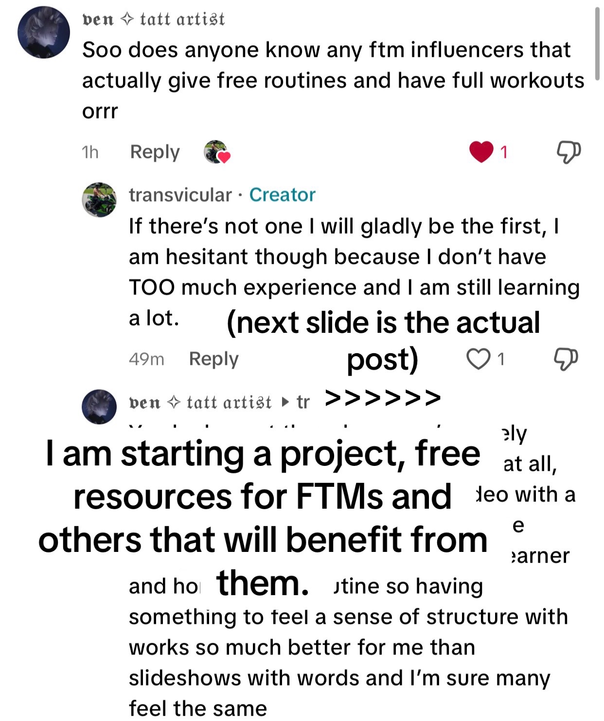Tap the like count on transvicular's reply
Image resolution: width=604 pixels, height=721 pixels.
[x=501, y=359]
